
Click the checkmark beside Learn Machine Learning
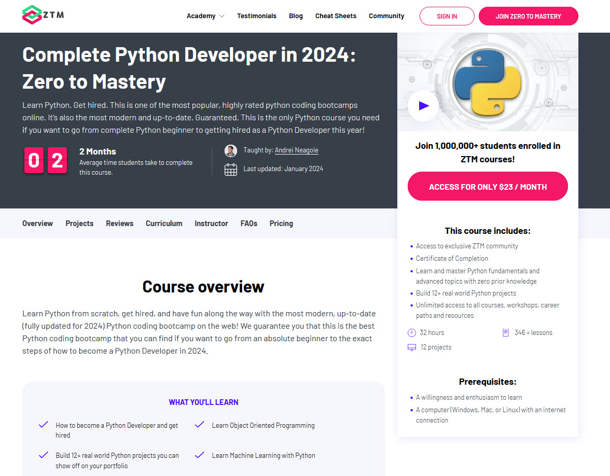tap(200, 455)
